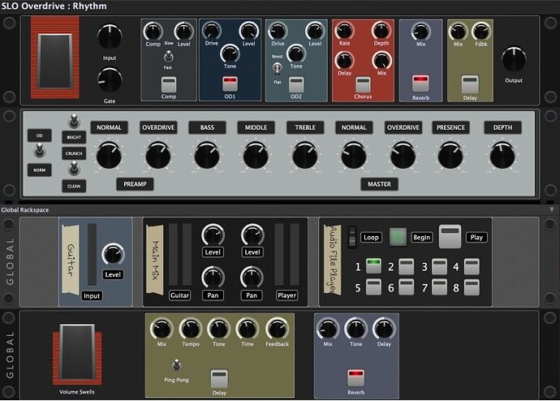Click the Main Mix Player level meter

(286, 254)
